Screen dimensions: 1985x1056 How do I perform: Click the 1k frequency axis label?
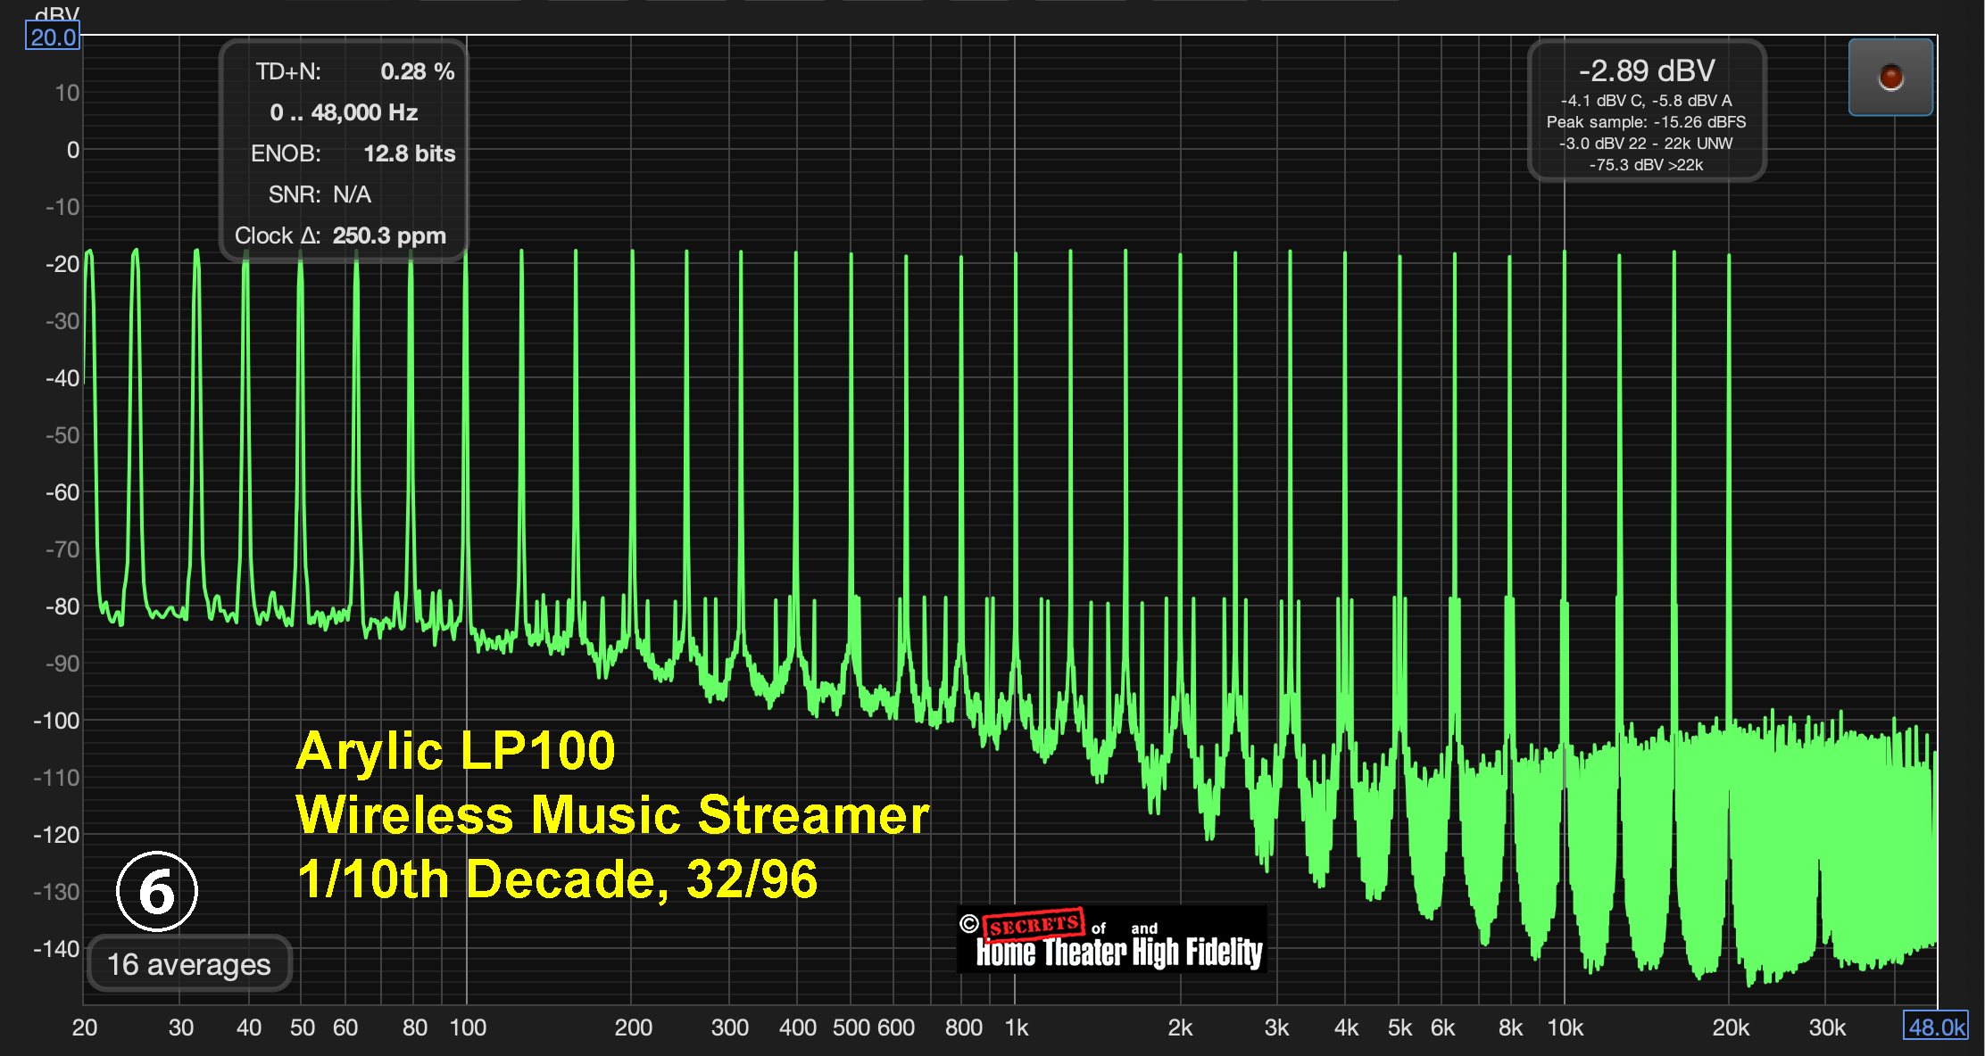click(x=1016, y=1027)
